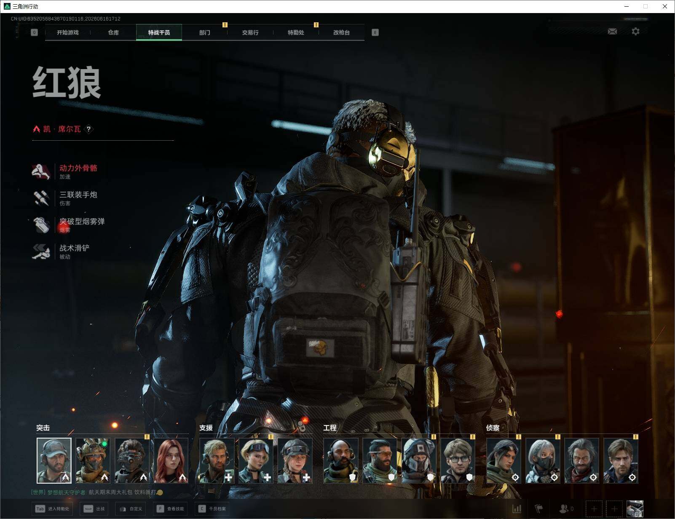Switch to the 仓库 tab
Image resolution: width=675 pixels, height=519 pixels.
click(x=113, y=32)
